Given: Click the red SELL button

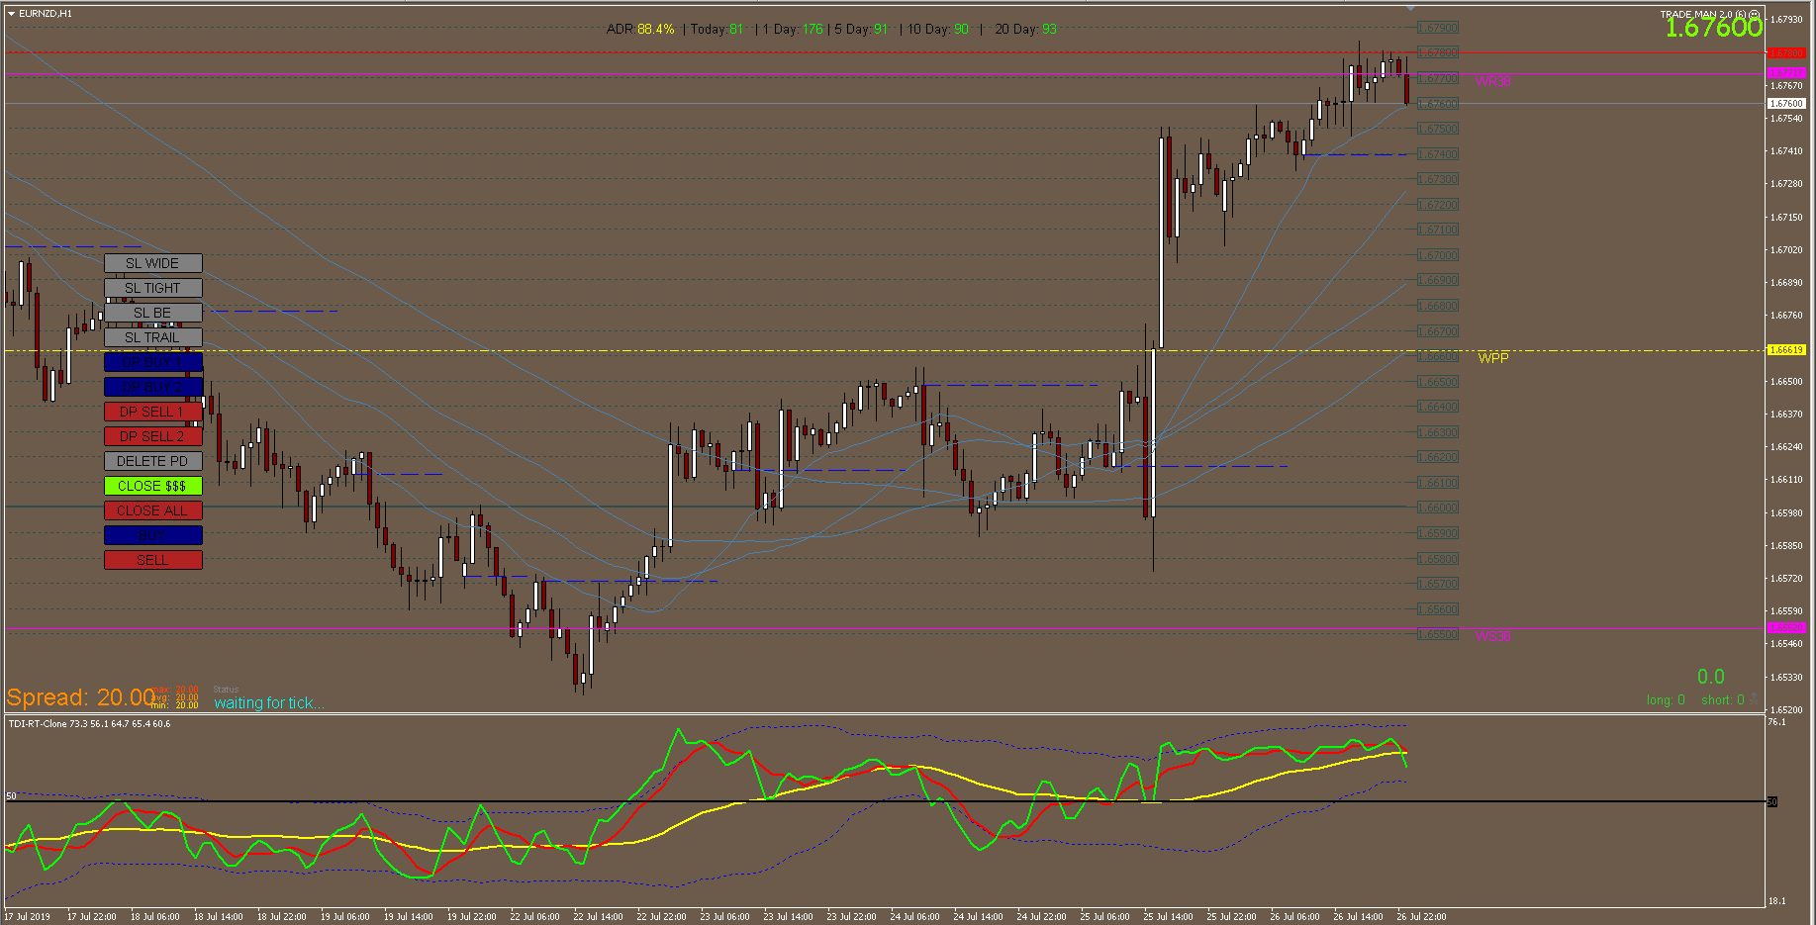Looking at the screenshot, I should (x=152, y=560).
